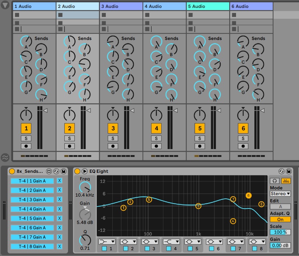Enable EQ band 4 checkbox
The width and height of the screenshot is (299, 256).
tap(169, 248)
